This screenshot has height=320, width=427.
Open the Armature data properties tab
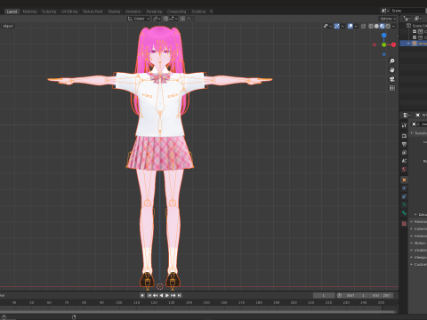click(404, 204)
